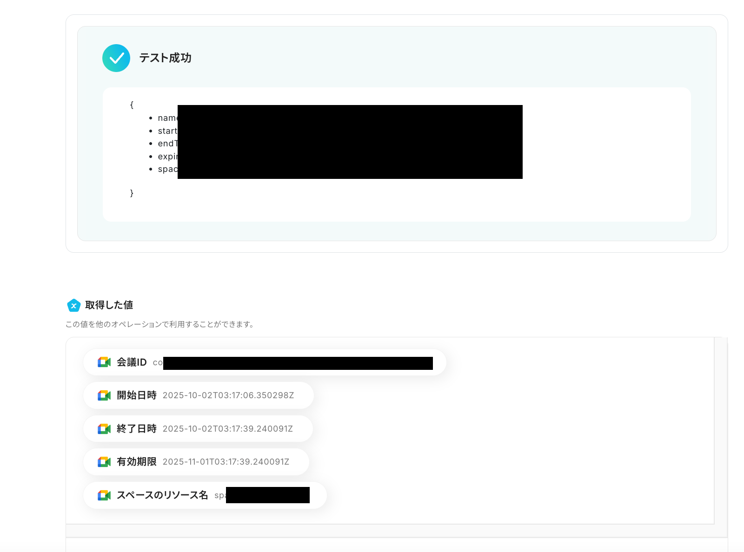Click the start time value 2025-10-02T03:17:06.350298Z

pos(228,395)
